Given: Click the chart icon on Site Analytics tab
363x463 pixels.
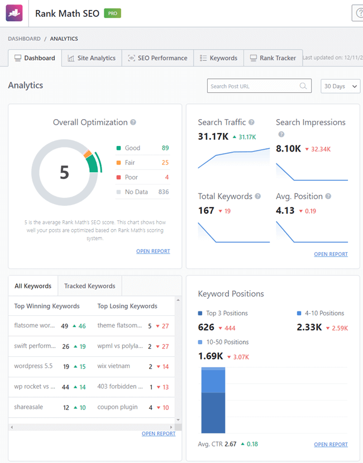Looking at the screenshot, I should click(x=71, y=58).
